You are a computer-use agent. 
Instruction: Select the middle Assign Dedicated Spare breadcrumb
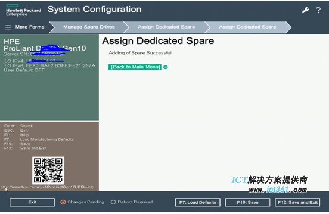tap(166, 27)
